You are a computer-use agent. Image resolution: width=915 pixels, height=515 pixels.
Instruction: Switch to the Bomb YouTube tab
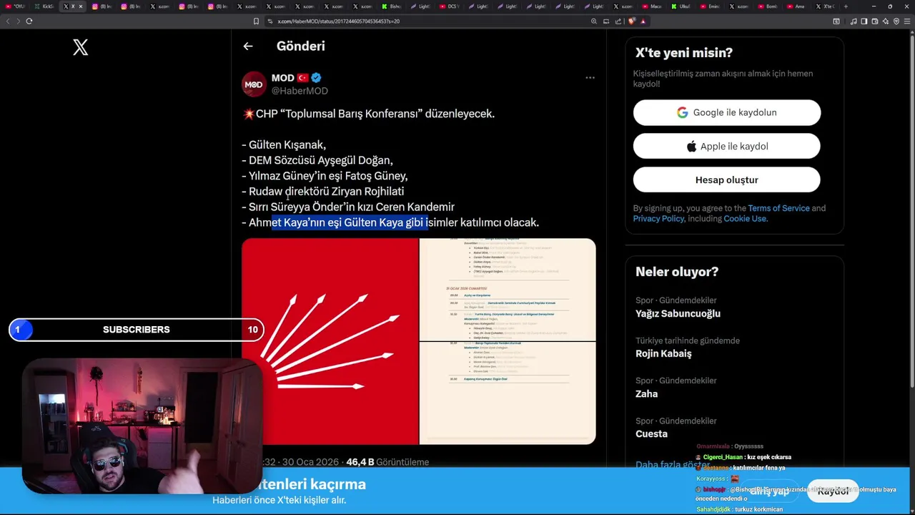[767, 6]
